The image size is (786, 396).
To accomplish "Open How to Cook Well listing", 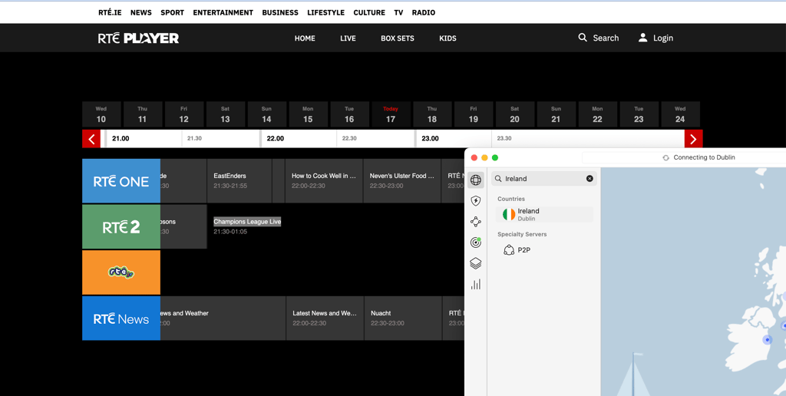I will click(324, 181).
